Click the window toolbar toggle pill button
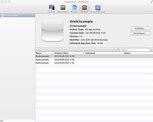153x122 pixels. (x=150, y=2)
